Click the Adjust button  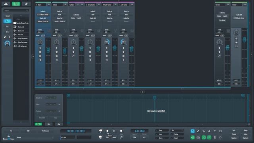pyautogui.click(x=246, y=134)
